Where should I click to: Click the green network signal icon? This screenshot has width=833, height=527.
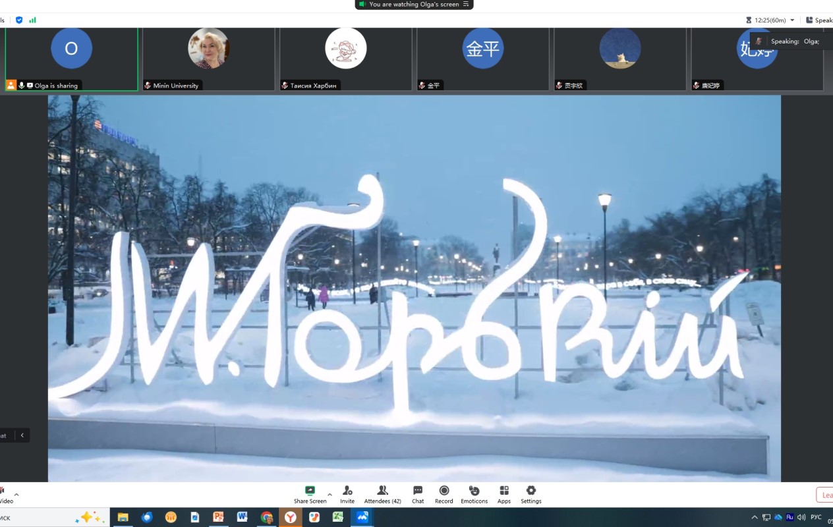point(32,20)
